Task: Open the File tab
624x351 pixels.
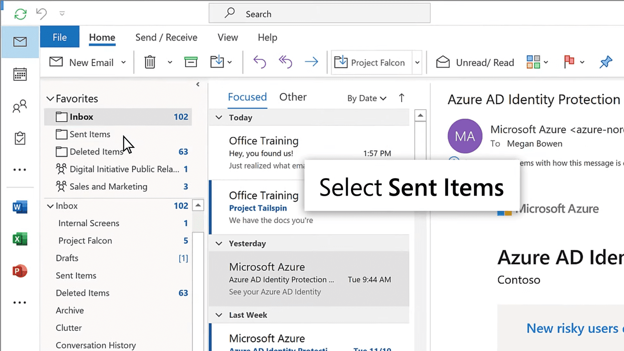Action: (x=60, y=37)
